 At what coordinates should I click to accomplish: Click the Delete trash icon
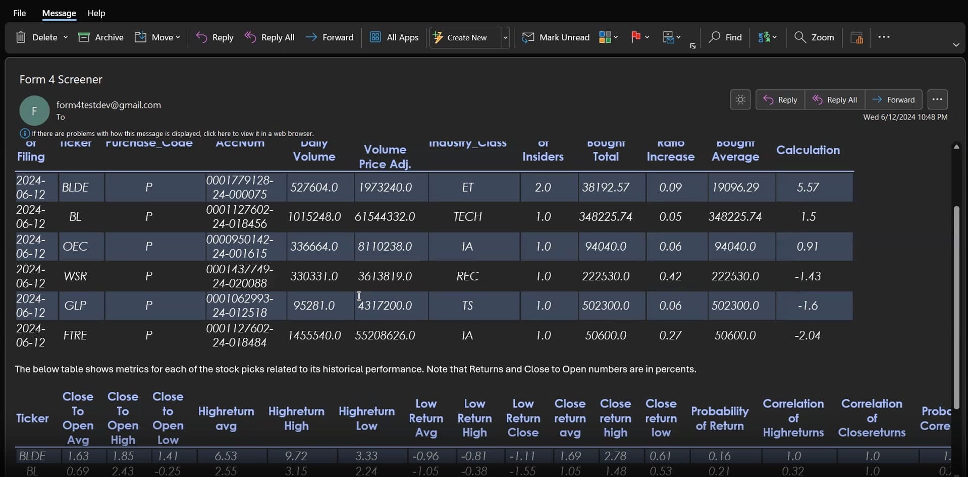pyautogui.click(x=21, y=37)
